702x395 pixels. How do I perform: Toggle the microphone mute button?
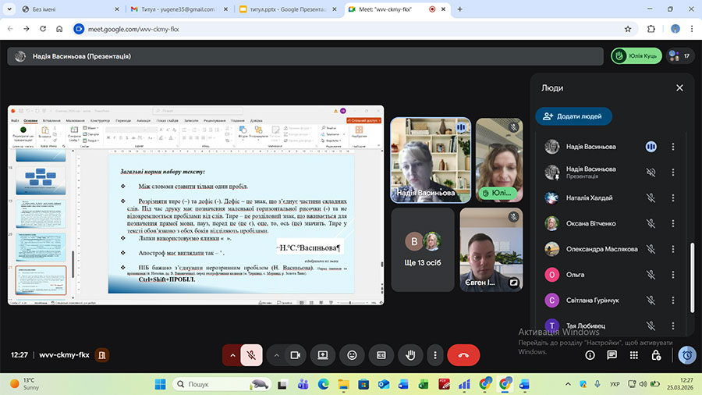[251, 355]
